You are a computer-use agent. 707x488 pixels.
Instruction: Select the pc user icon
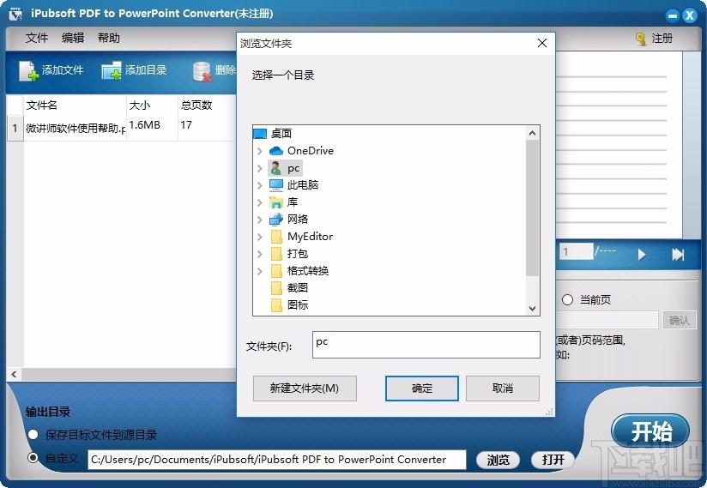coord(275,168)
